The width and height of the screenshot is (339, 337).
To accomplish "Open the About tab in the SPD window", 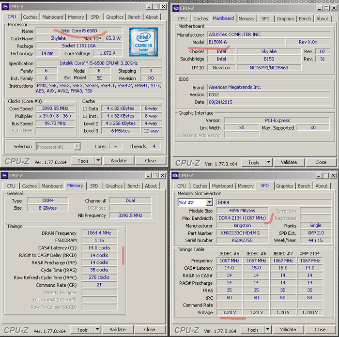I will pyautogui.click(x=321, y=186).
